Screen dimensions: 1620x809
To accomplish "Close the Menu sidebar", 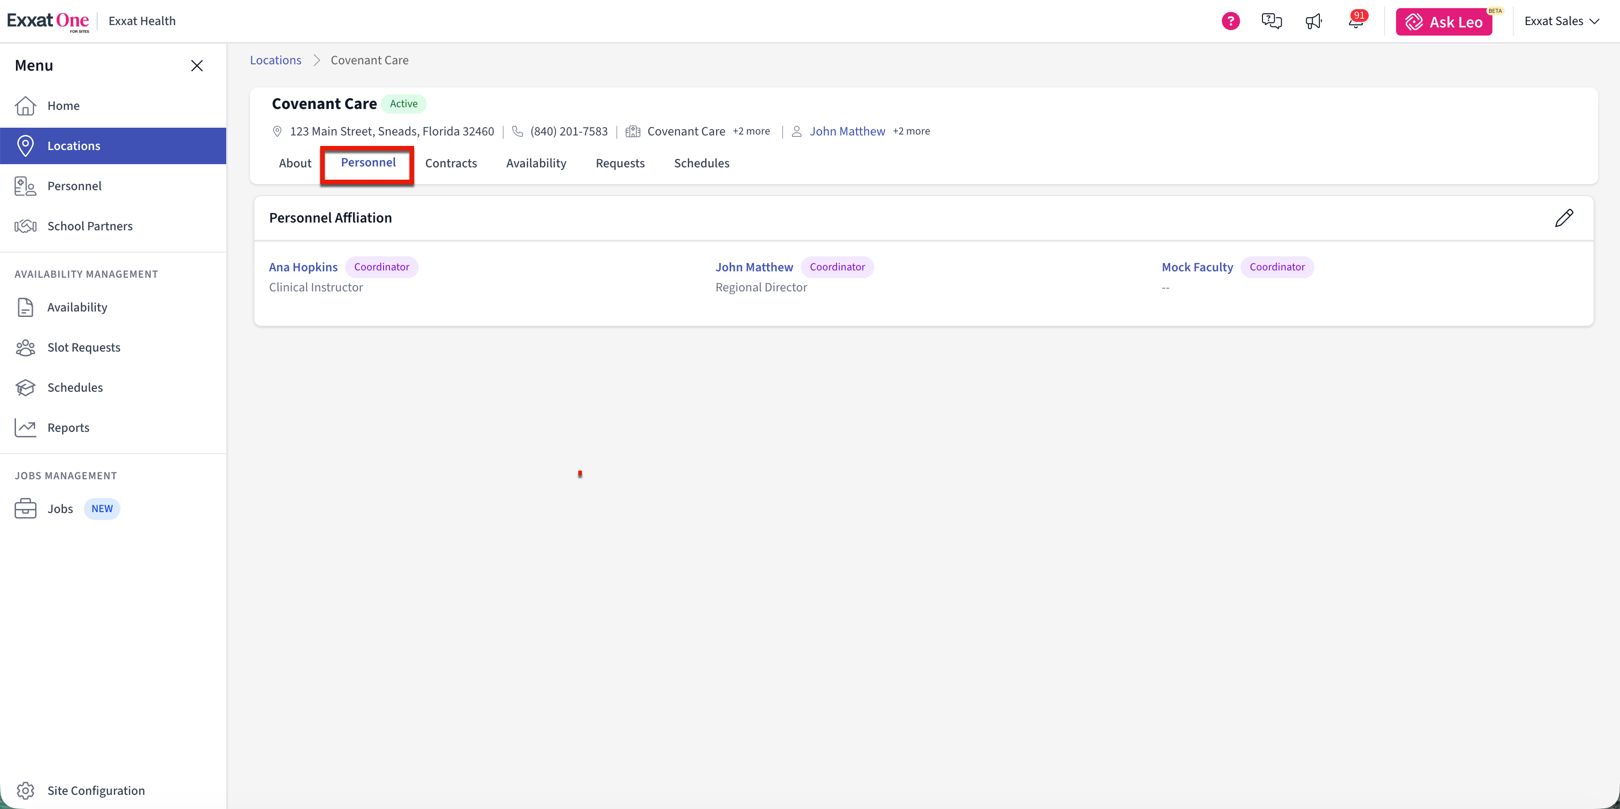I will click(x=197, y=65).
